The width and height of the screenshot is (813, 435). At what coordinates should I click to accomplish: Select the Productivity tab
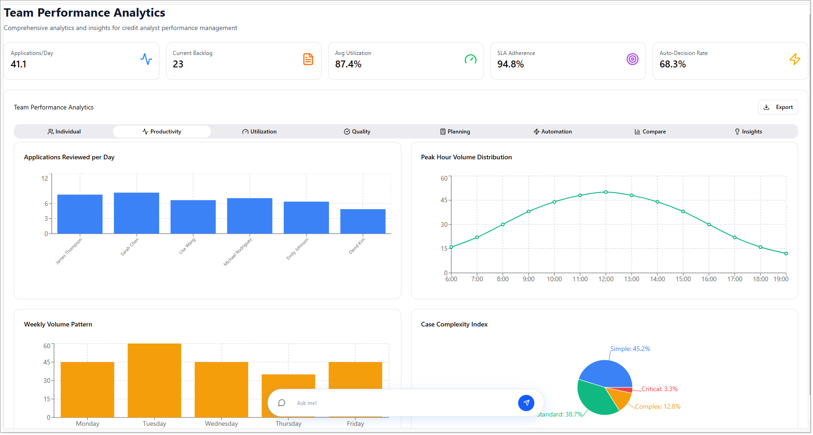162,132
